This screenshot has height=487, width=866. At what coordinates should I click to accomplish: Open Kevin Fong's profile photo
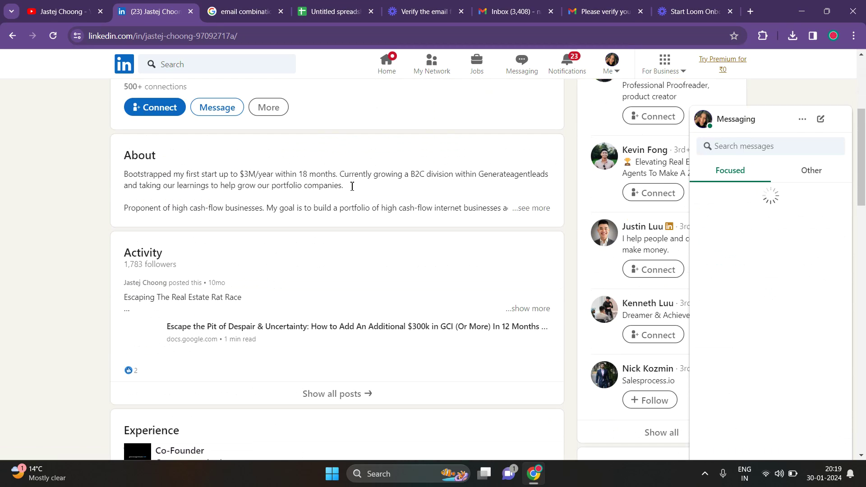(604, 156)
